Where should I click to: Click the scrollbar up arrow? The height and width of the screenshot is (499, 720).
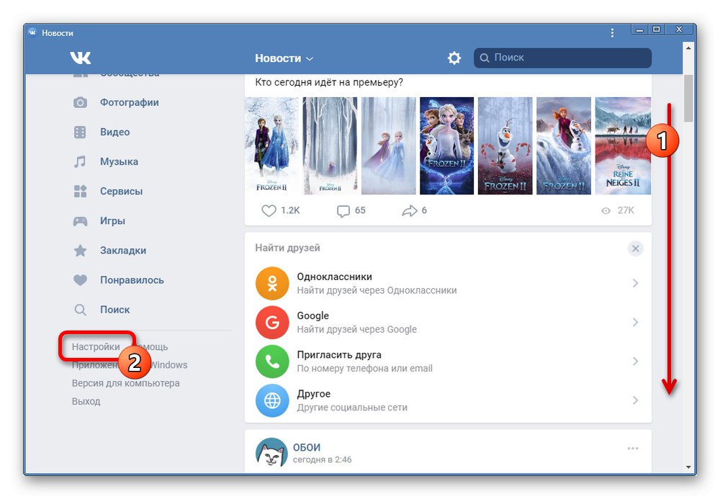(x=688, y=48)
